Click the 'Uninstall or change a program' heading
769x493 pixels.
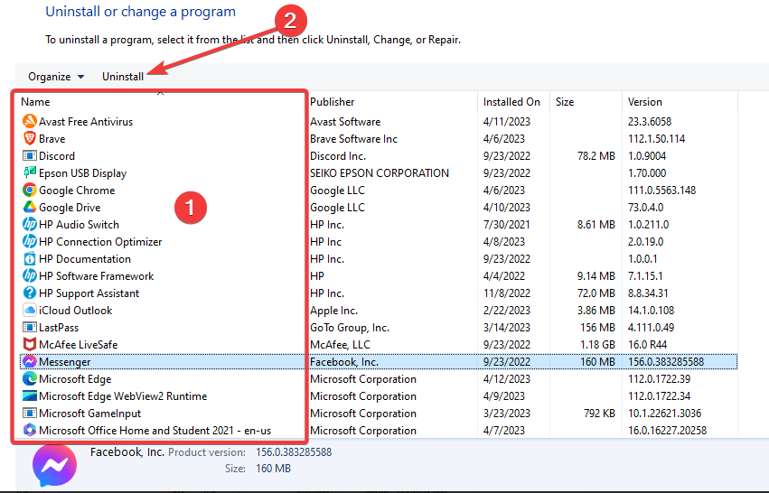tap(140, 11)
